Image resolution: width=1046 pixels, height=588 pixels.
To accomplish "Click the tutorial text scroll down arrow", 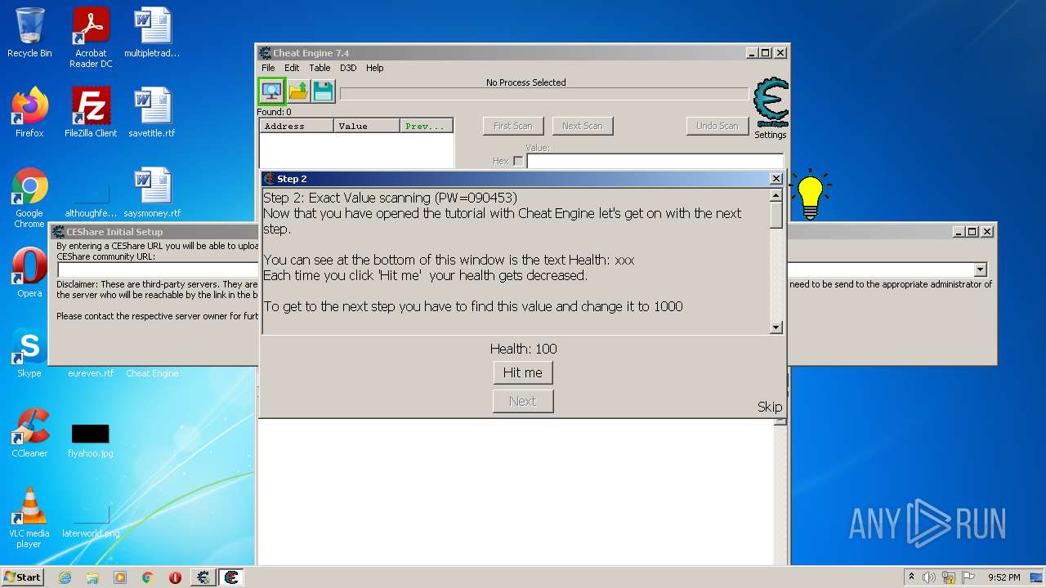I will [776, 327].
